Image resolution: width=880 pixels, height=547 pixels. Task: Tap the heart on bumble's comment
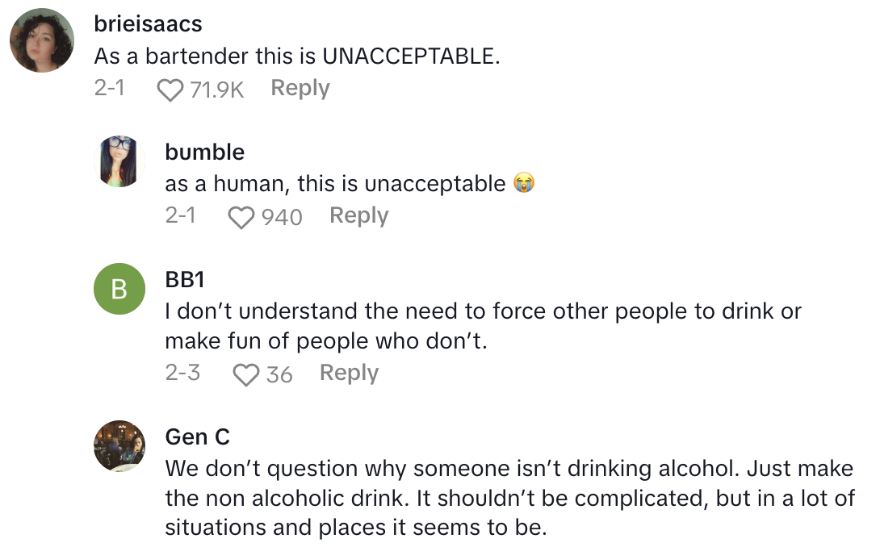click(x=241, y=216)
